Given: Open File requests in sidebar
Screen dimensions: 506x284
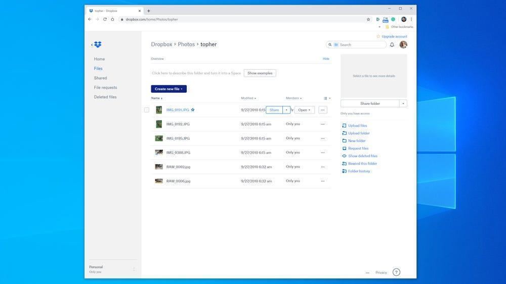Looking at the screenshot, I should [106, 87].
